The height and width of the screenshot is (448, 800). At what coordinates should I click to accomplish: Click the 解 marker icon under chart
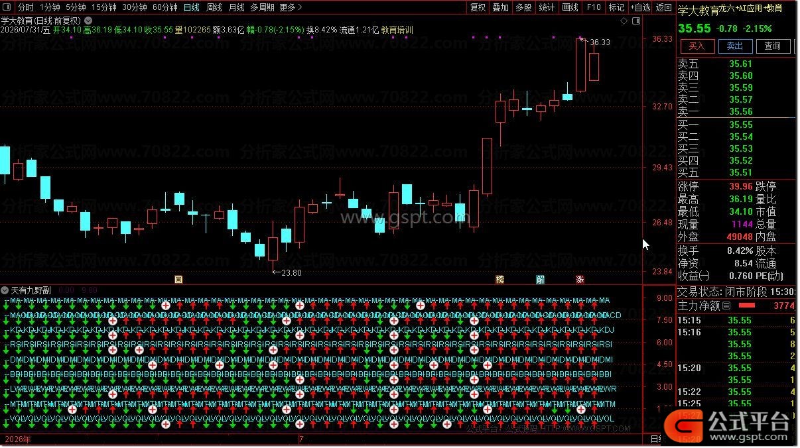pos(540,279)
